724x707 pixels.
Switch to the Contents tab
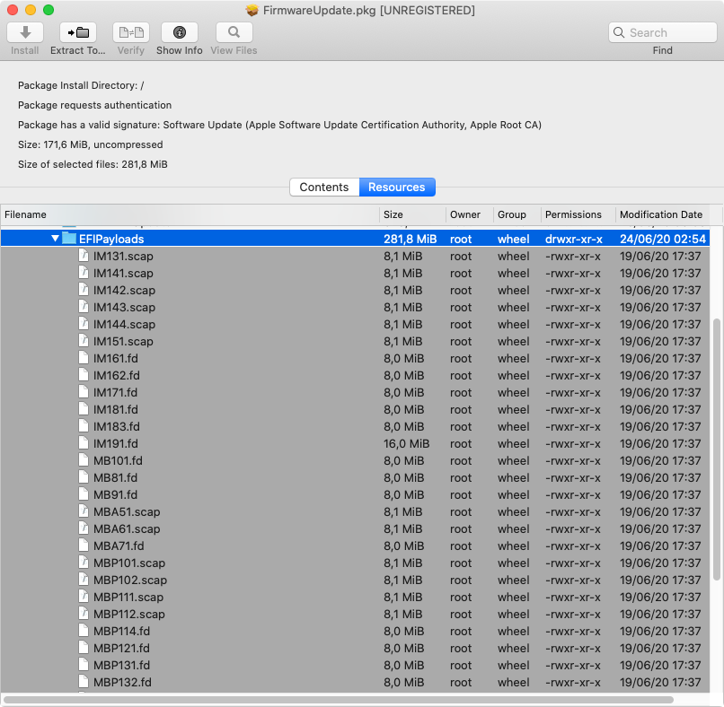(x=324, y=188)
